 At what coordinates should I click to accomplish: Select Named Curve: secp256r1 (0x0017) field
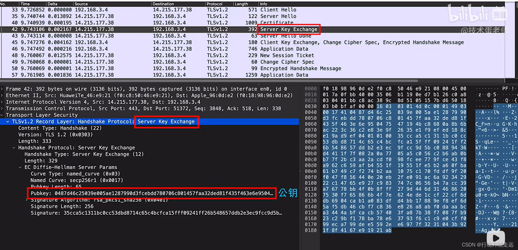(x=77, y=180)
